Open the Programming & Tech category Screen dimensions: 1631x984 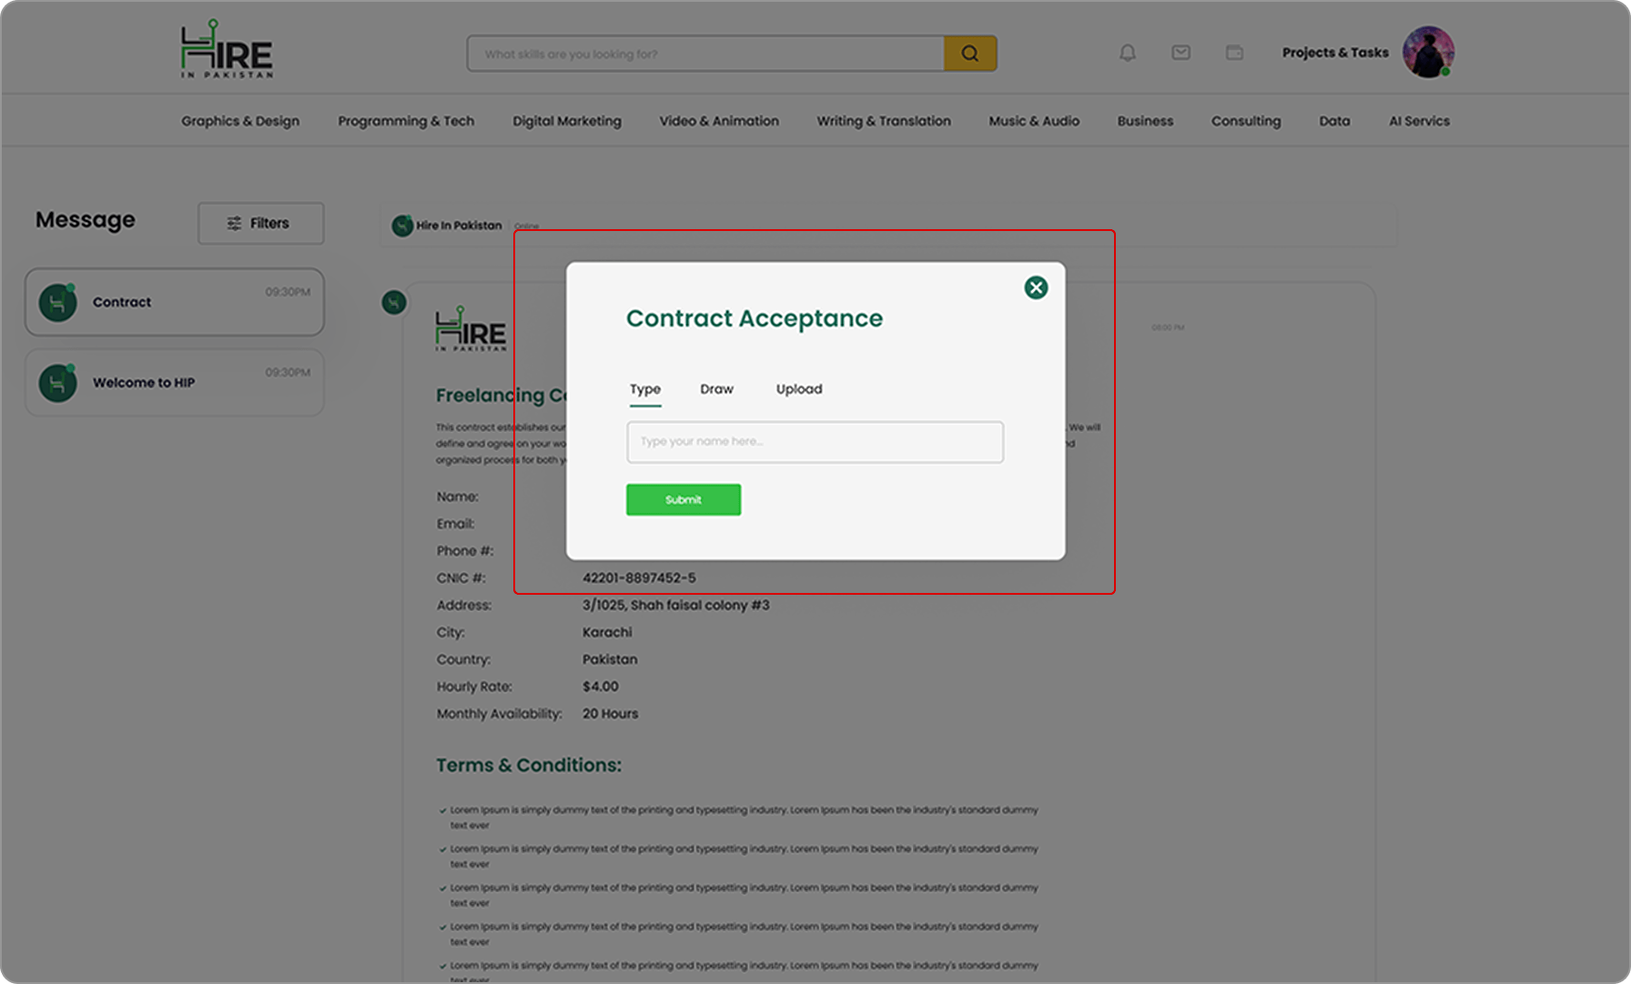[x=406, y=121]
